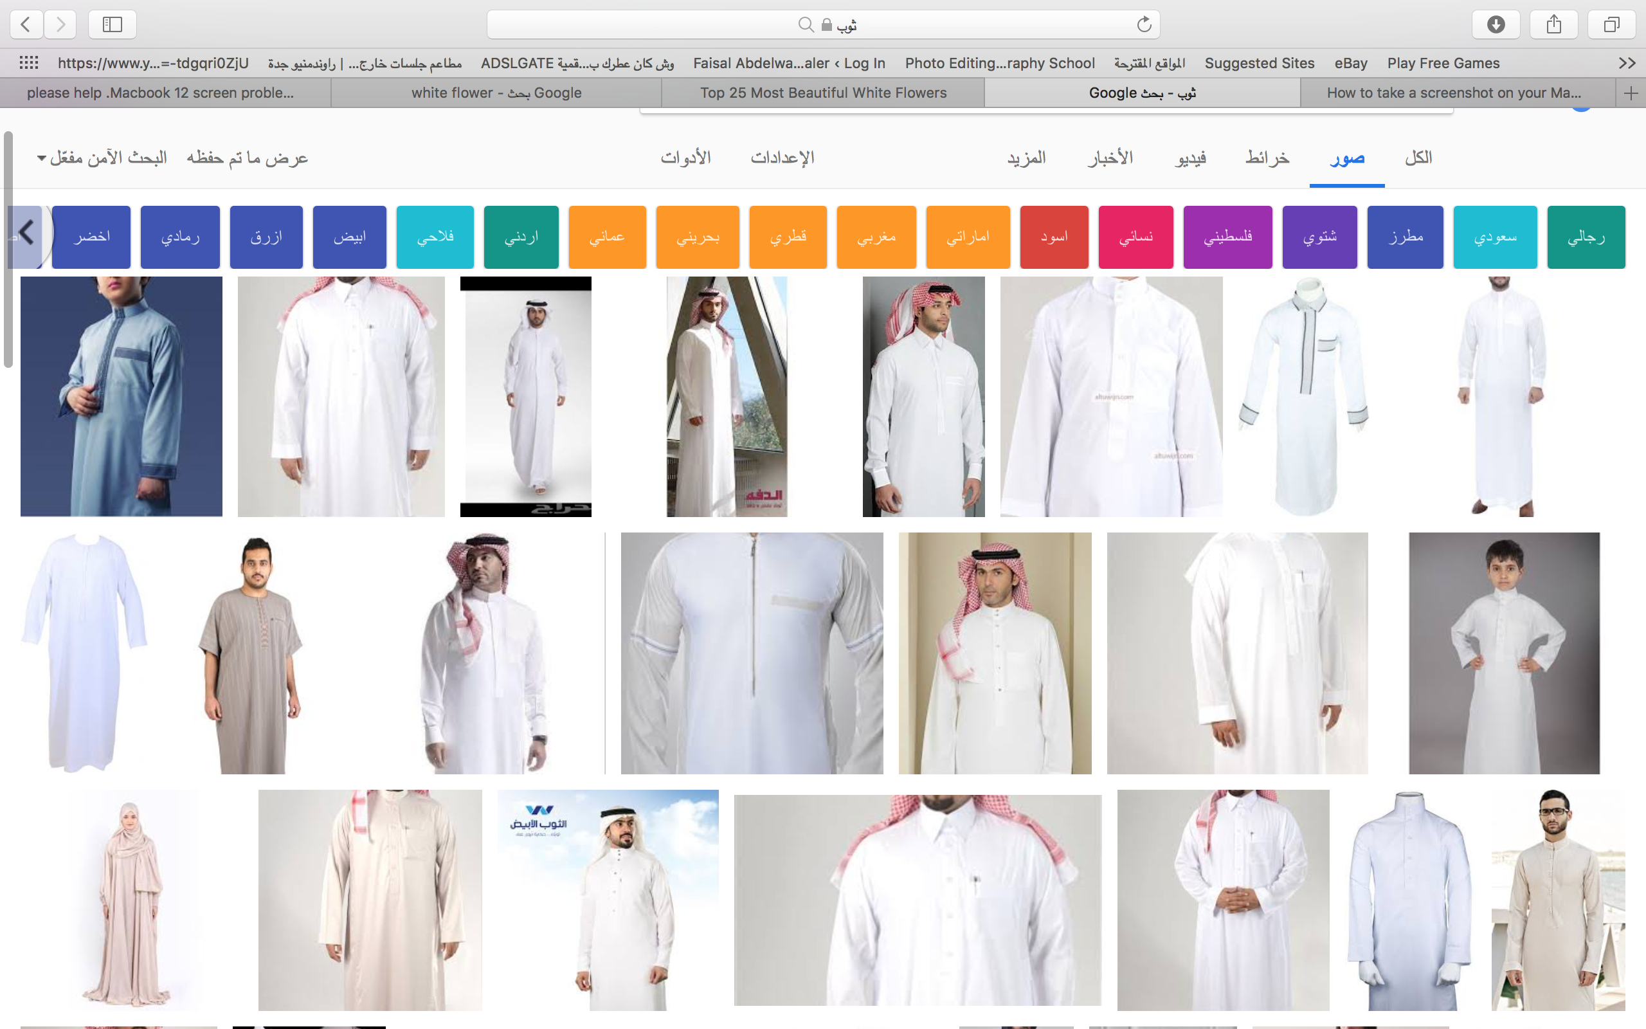Filter by the فلسطيني chip
Image resolution: width=1646 pixels, height=1029 pixels.
[1227, 237]
